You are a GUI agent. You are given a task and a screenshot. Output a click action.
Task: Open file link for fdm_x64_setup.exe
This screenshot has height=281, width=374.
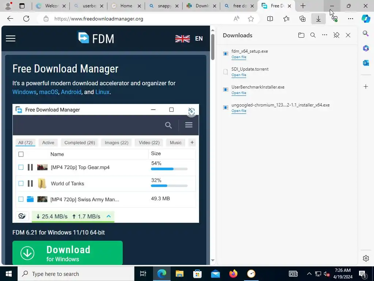pyautogui.click(x=239, y=57)
